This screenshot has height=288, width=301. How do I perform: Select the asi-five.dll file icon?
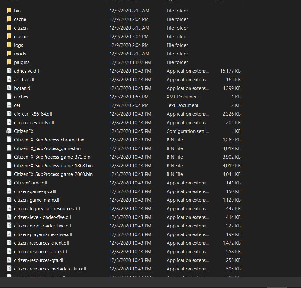click(9, 79)
